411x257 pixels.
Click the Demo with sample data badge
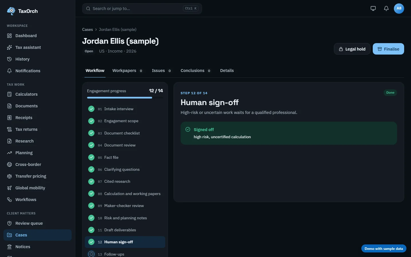(384, 249)
